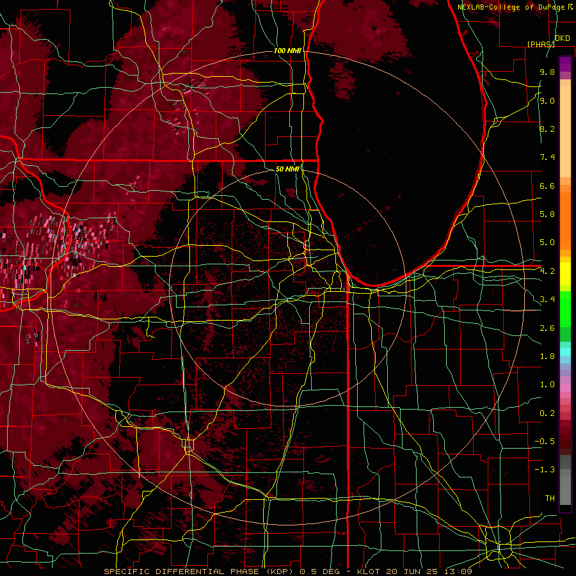Click the TH threshold label
Viewport: 576px width, 576px height.
coord(550,499)
